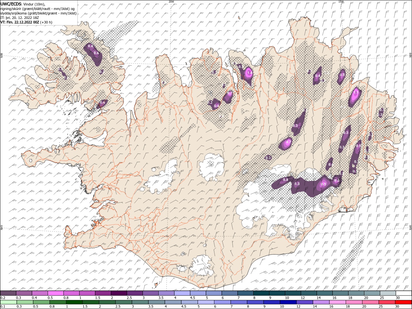
Task: Click the 'slydda/snjókoma' legend description line
Action: (39, 13)
